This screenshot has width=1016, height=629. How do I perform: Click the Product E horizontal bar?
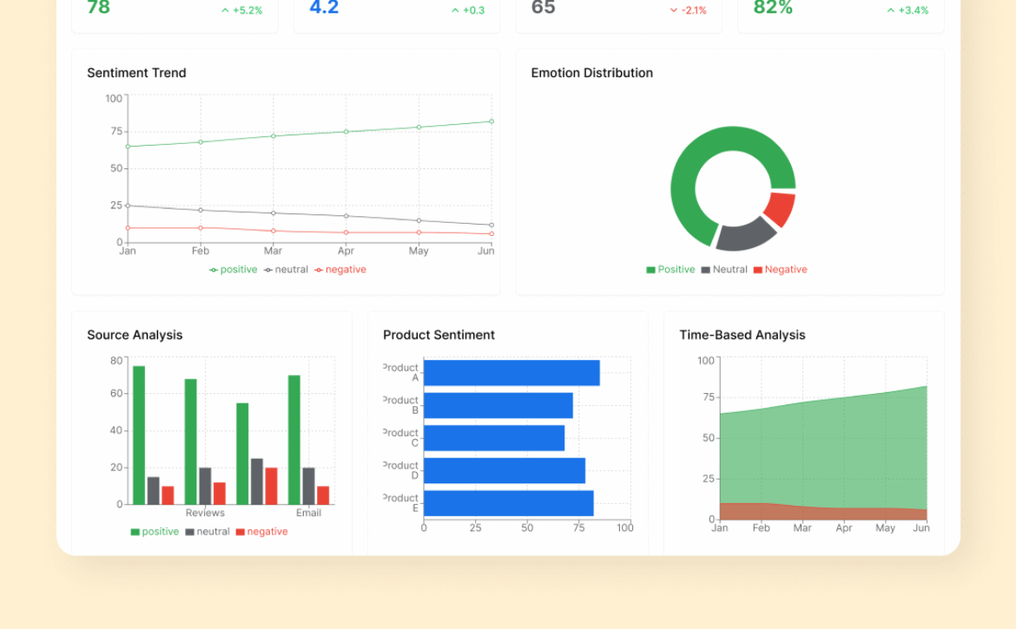pos(509,503)
